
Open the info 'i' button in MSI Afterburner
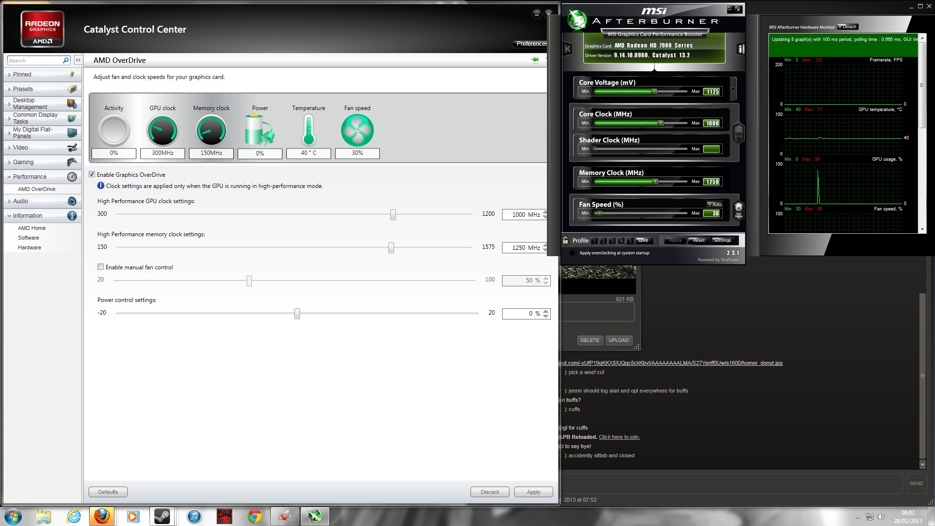741,49
